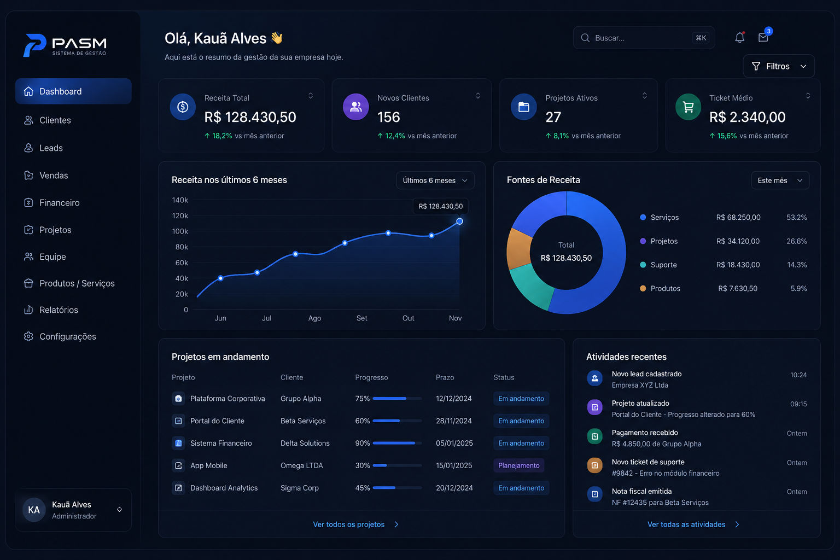Click the funnel icon in Filtros

click(x=756, y=66)
